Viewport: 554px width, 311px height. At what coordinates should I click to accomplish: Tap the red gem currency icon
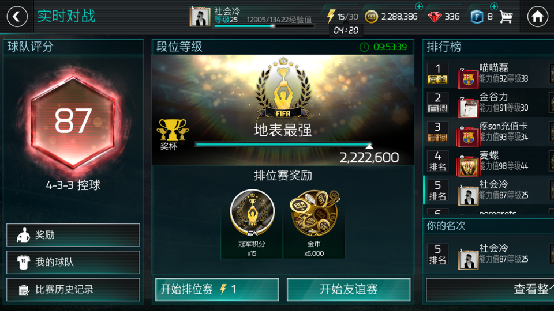(x=435, y=17)
